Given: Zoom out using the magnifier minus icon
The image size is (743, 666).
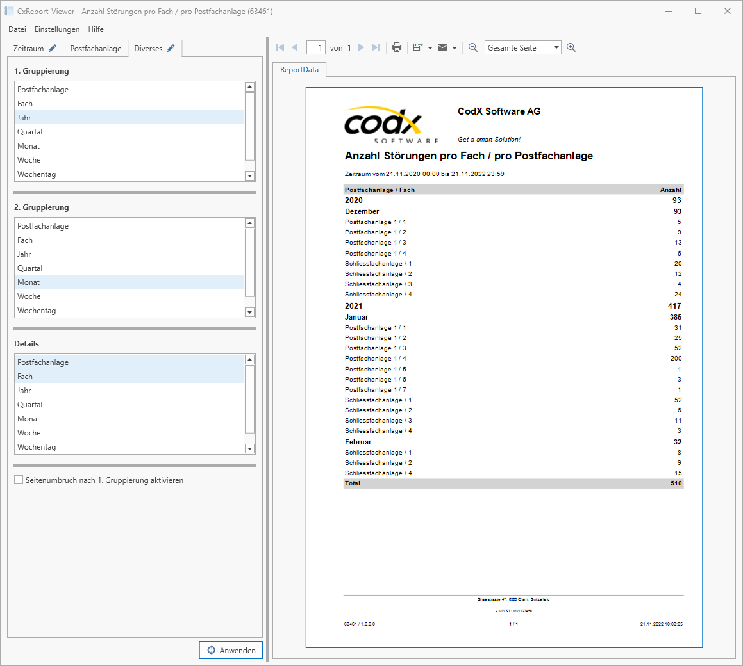Looking at the screenshot, I should tap(472, 47).
